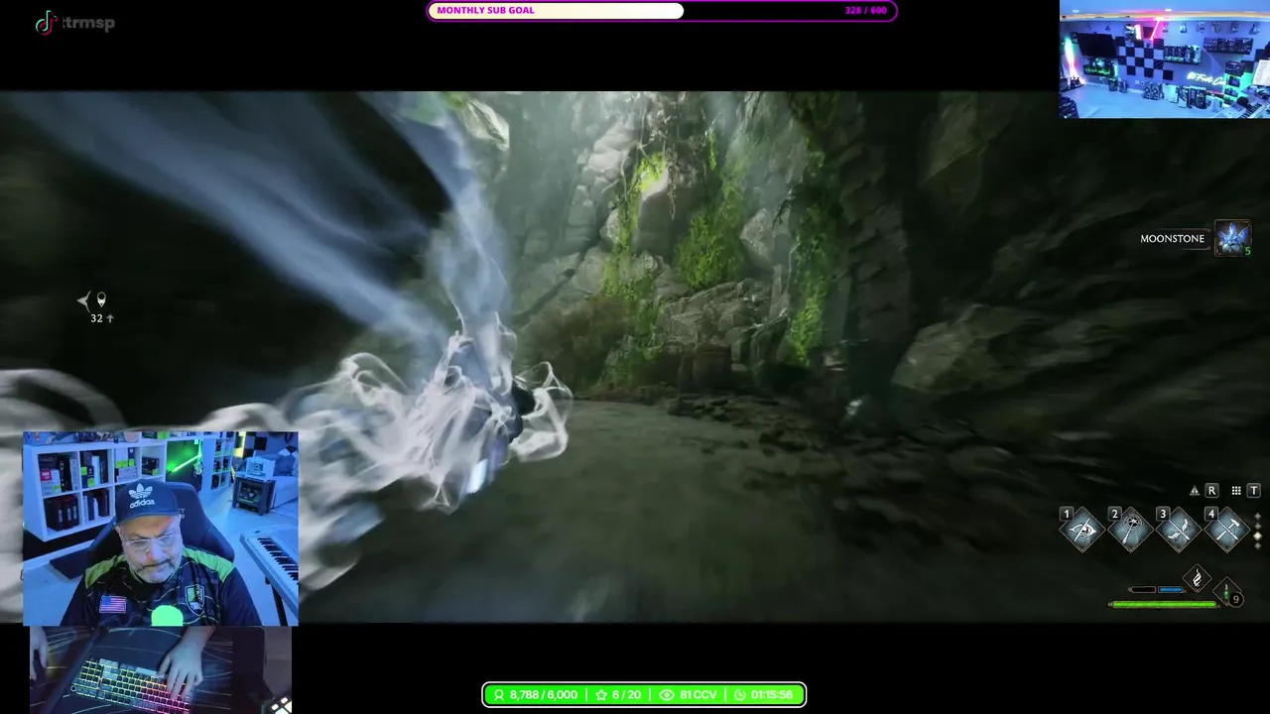Image resolution: width=1270 pixels, height=714 pixels.
Task: Click the flame ancient magic icon
Action: coord(1198,578)
